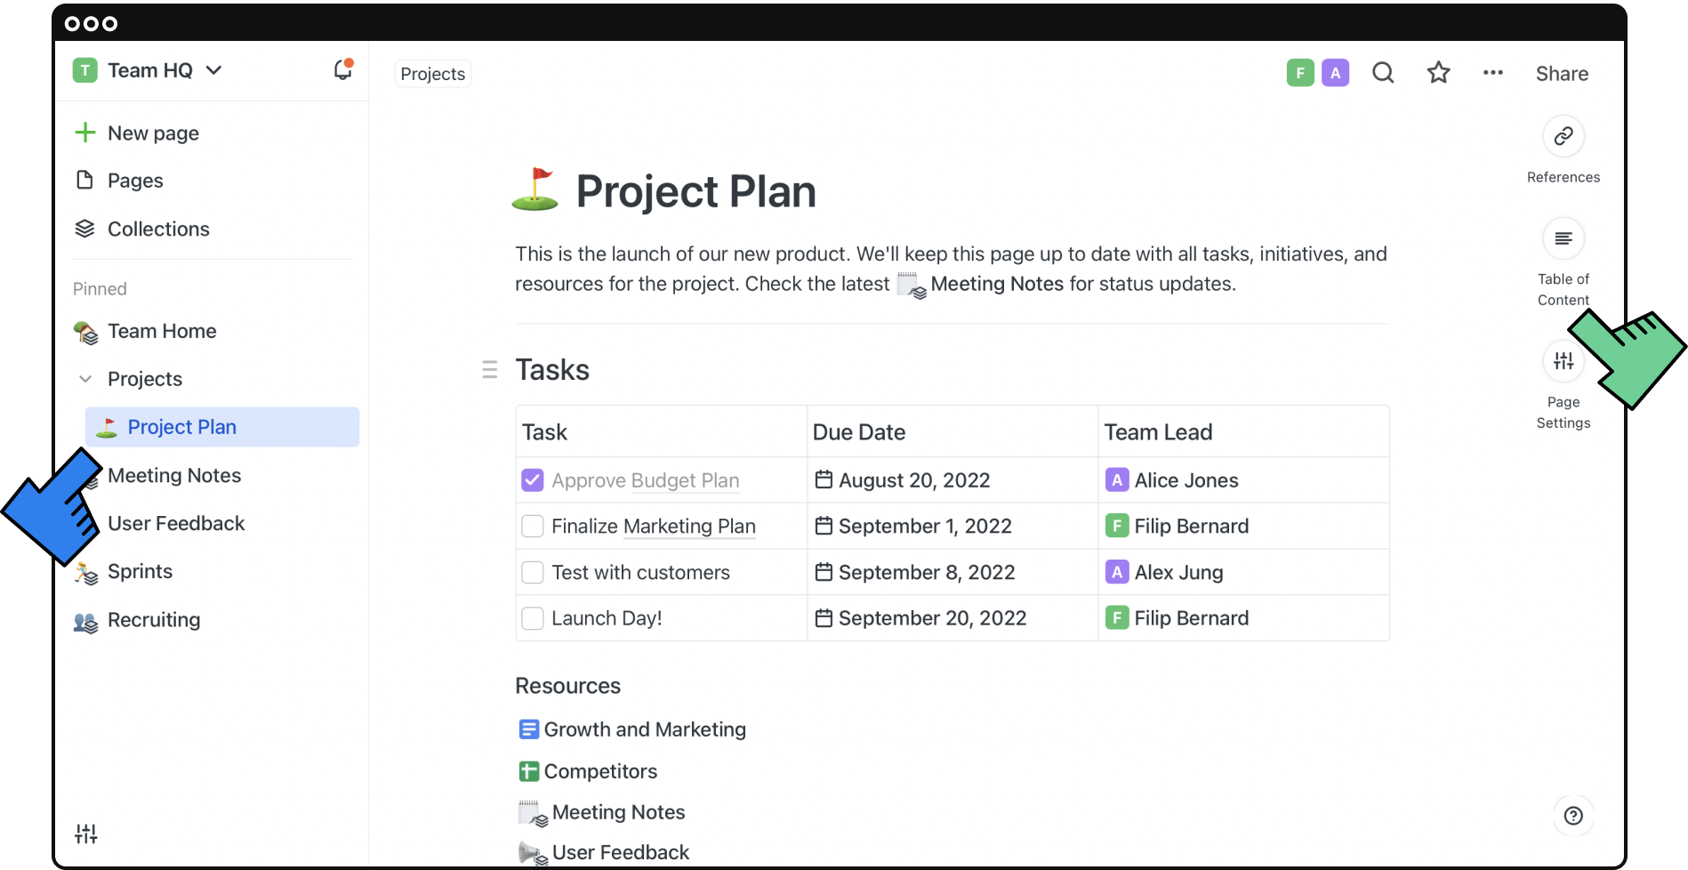Open the more options ellipsis icon
Screen dimensions: 1688x870
(1492, 73)
